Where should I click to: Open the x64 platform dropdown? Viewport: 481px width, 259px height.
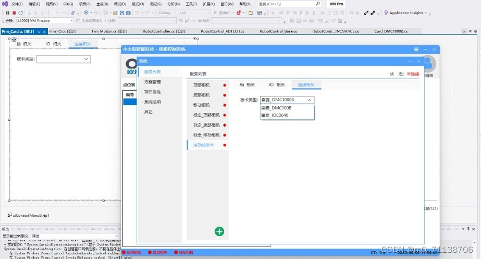click(x=208, y=13)
